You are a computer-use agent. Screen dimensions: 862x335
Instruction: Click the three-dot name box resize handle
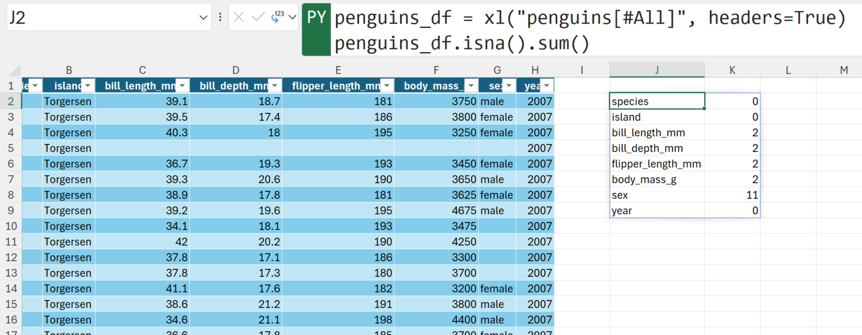[x=220, y=17]
